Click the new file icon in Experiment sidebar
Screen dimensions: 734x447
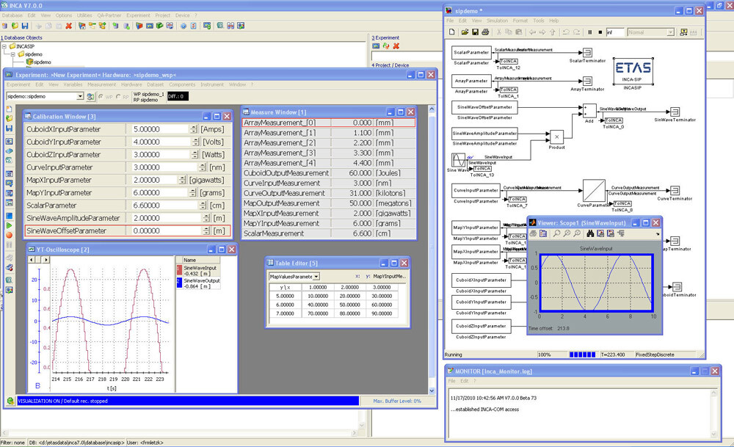click(10, 109)
